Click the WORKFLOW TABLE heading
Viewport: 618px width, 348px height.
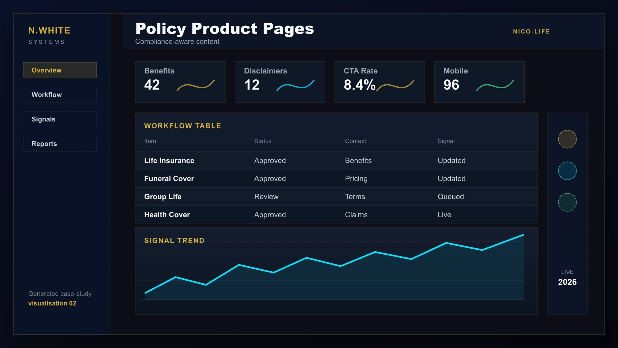click(x=183, y=126)
